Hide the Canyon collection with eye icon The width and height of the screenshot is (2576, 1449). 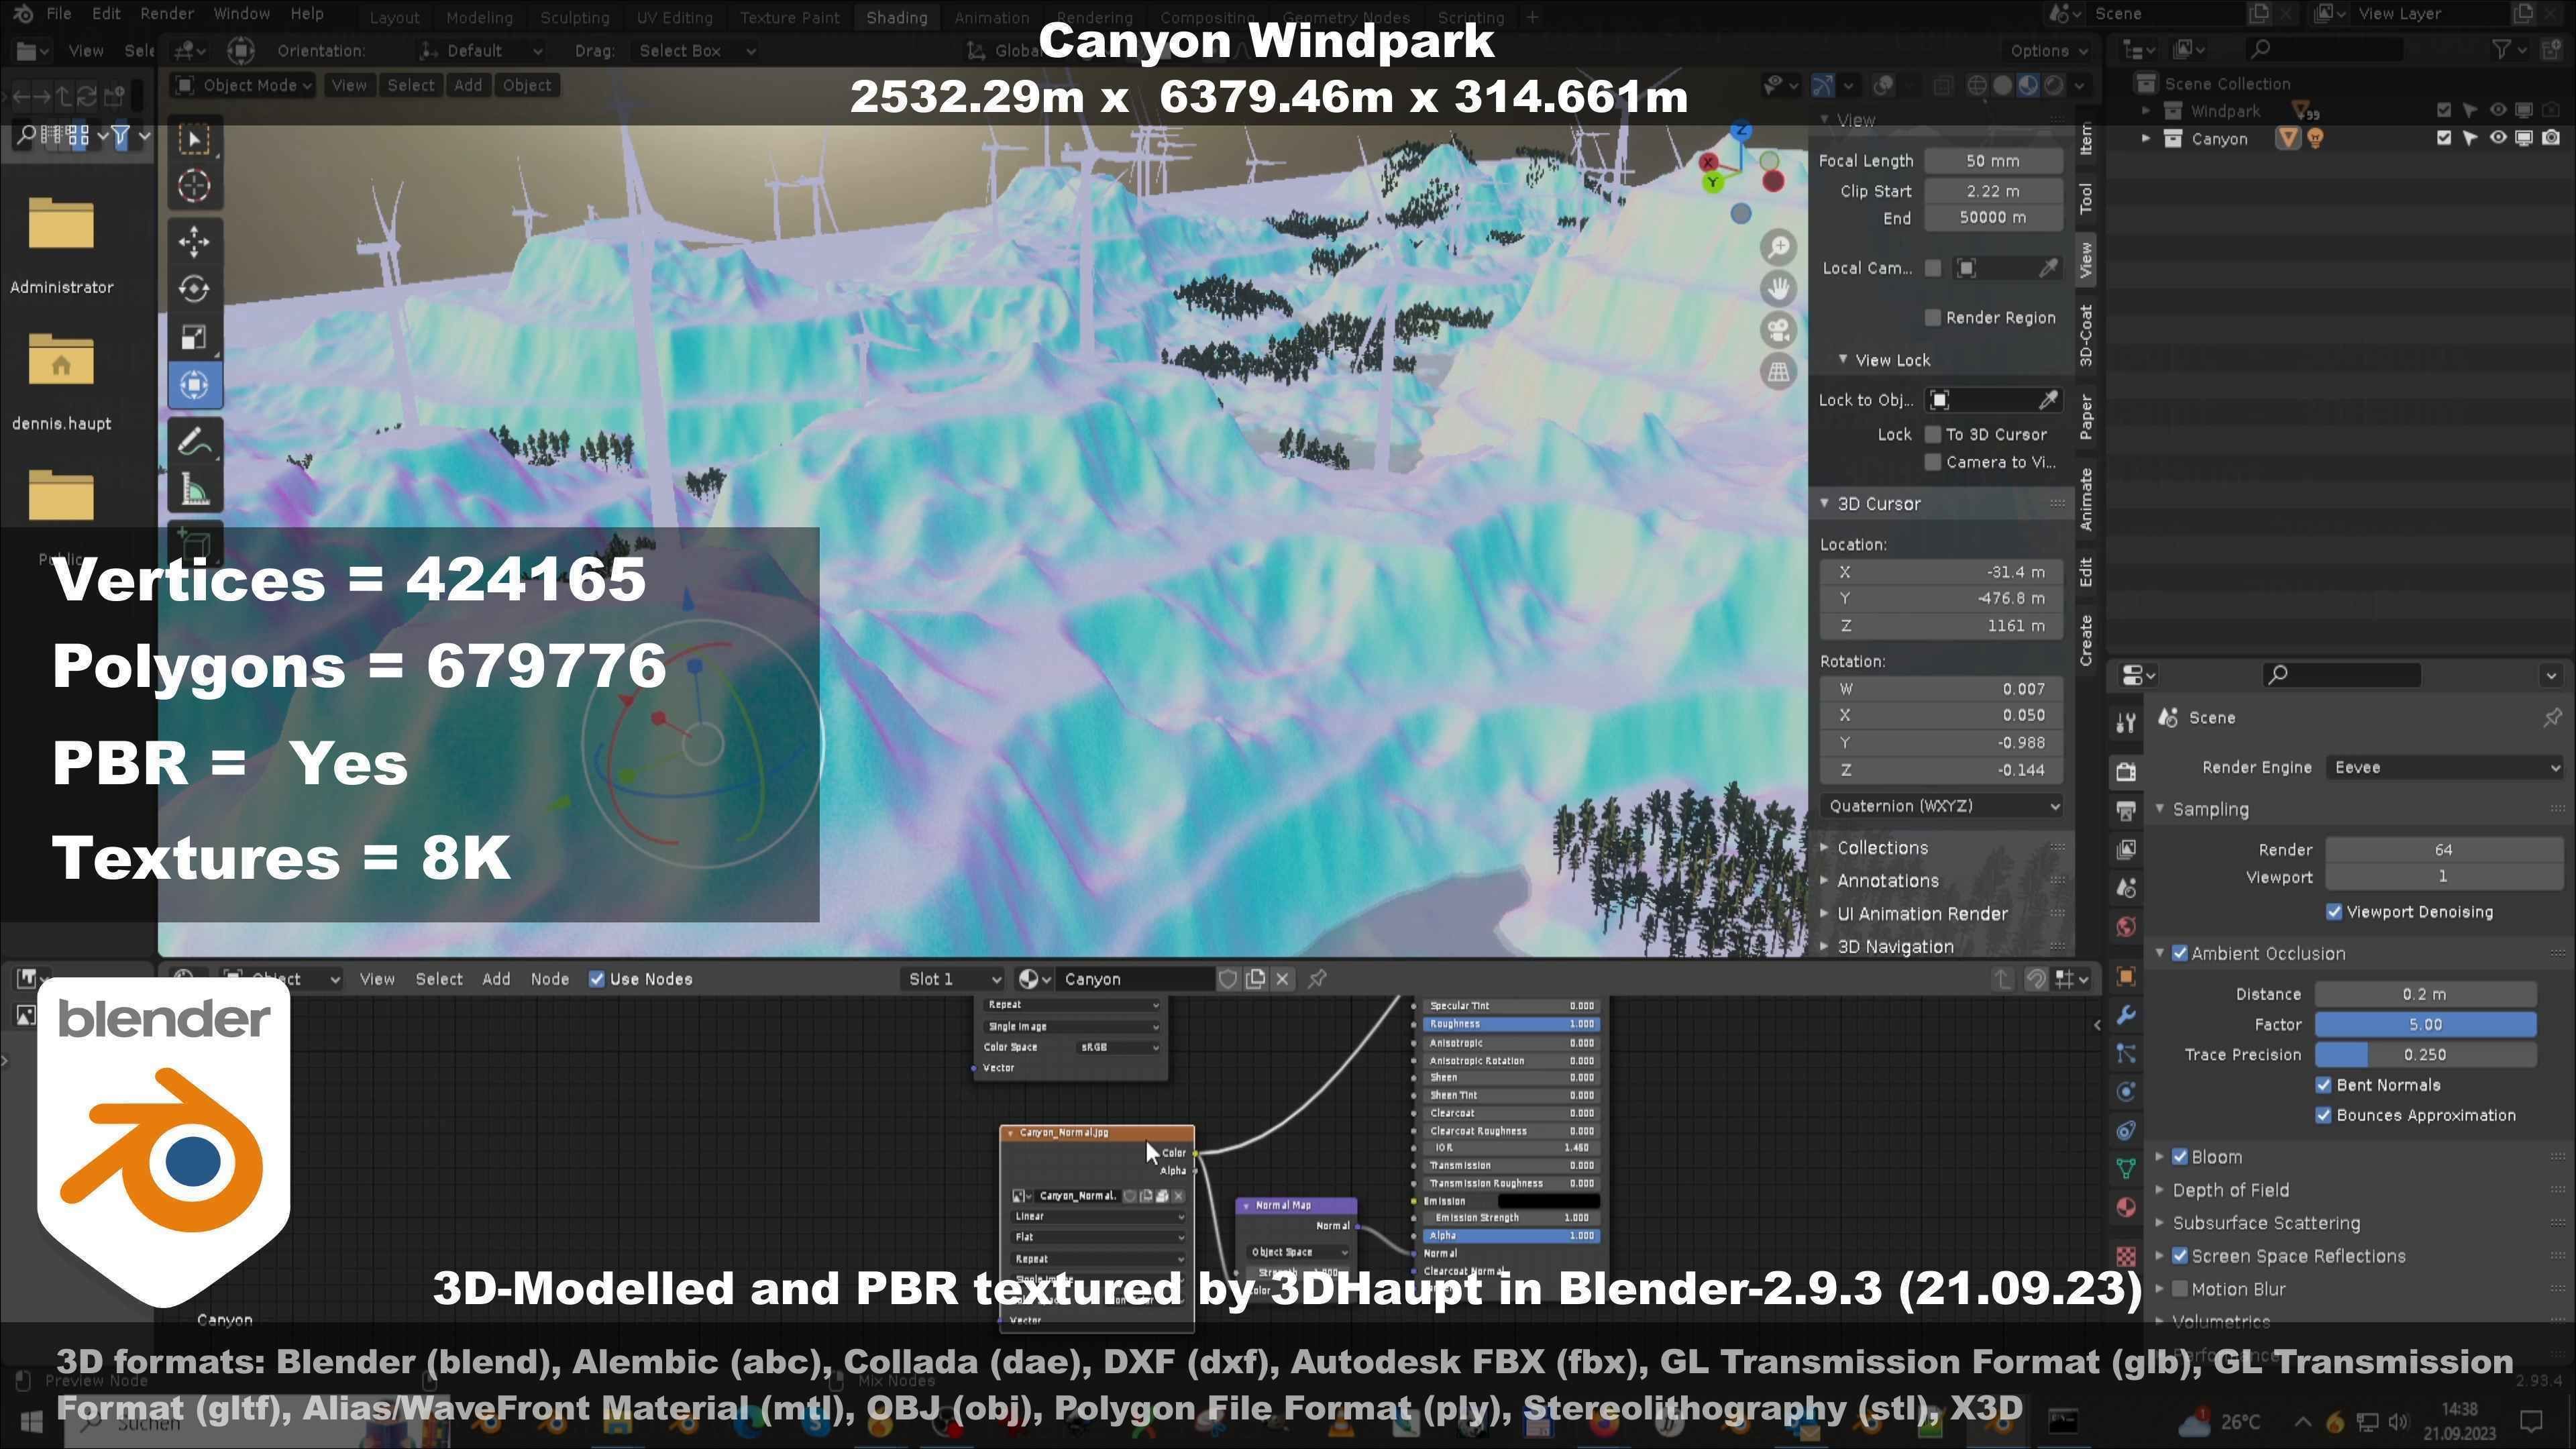[2498, 138]
